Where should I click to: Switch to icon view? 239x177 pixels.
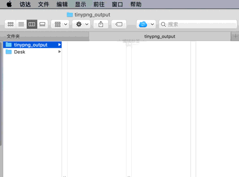11,24
